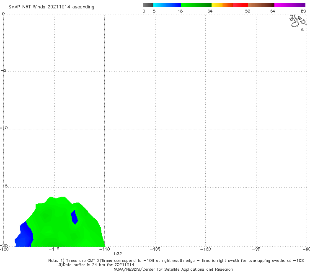
Task: Click the swath time label '1:32'
Action: click(x=117, y=254)
